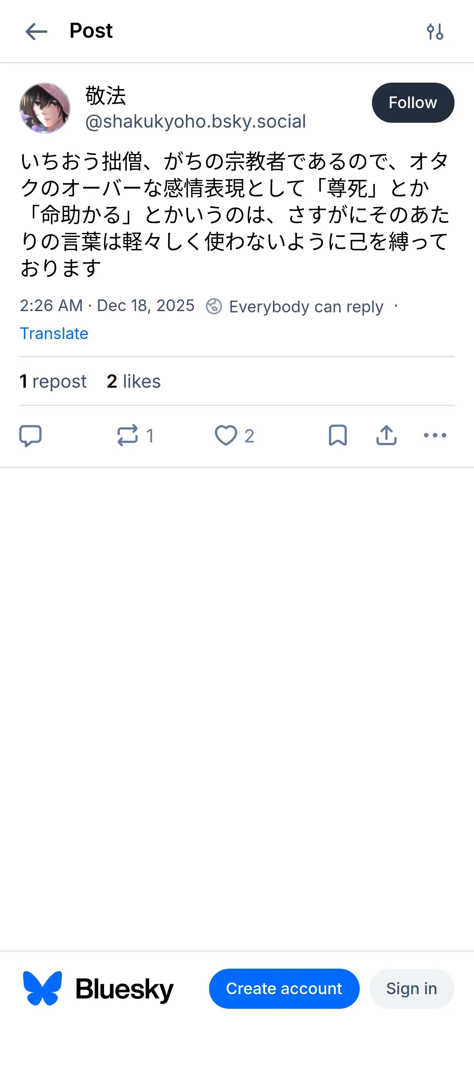Click the Everybody can reply label
Screen dimensions: 474x1089
[x=306, y=307]
